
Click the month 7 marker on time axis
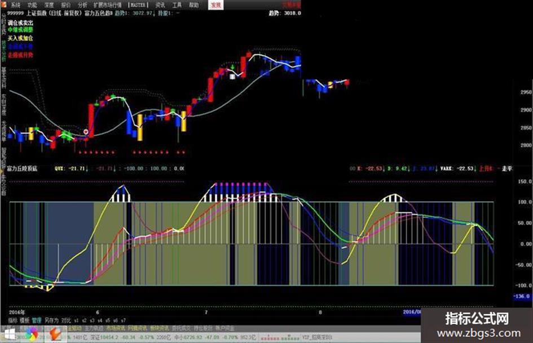click(206, 312)
